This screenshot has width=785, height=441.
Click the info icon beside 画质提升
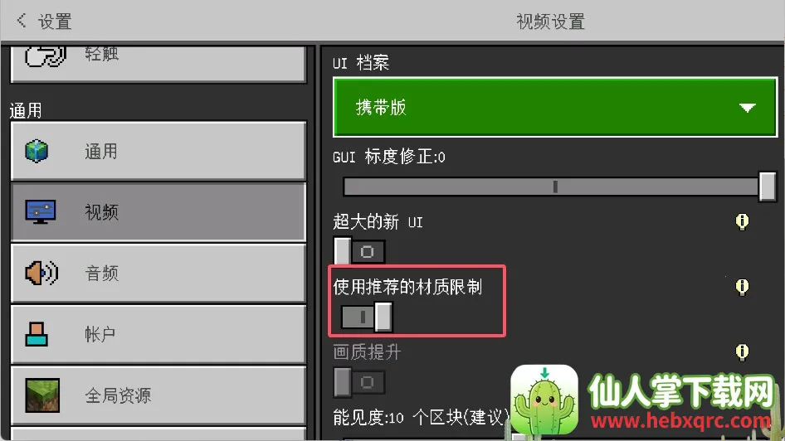[742, 352]
